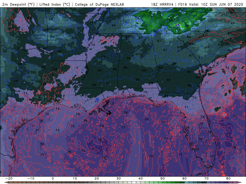The width and height of the screenshot is (246, 184).
Task: Click the '60' dewpoint value near green edge
Action: [156, 32]
